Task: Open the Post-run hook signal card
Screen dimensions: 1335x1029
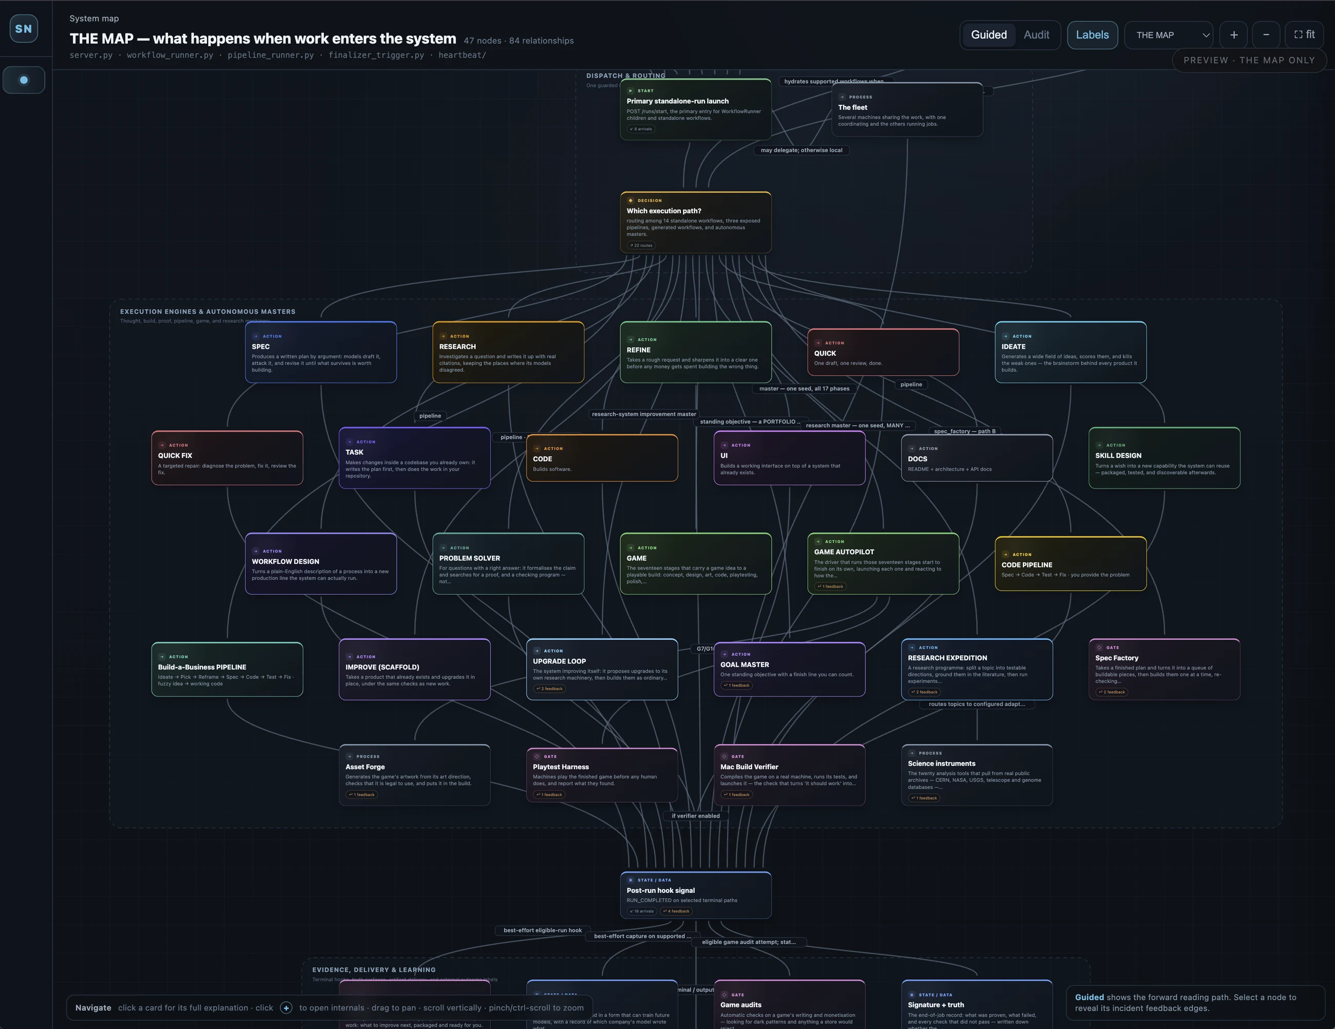Action: 696,895
